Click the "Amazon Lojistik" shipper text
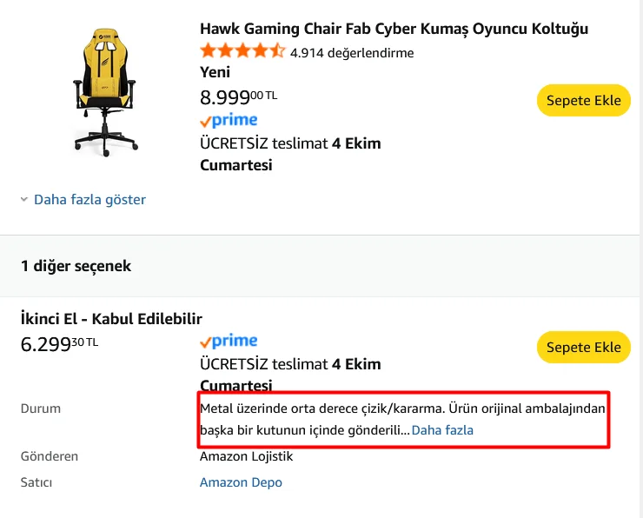Viewport: 643px width, 518px height. (x=246, y=456)
